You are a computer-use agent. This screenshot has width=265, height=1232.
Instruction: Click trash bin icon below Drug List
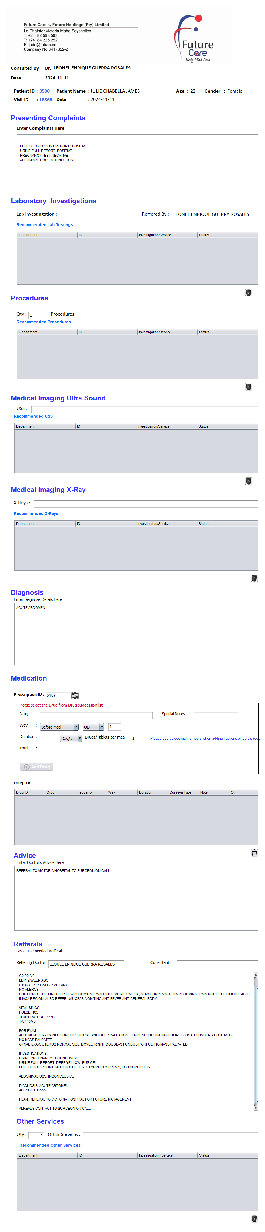[x=254, y=852]
